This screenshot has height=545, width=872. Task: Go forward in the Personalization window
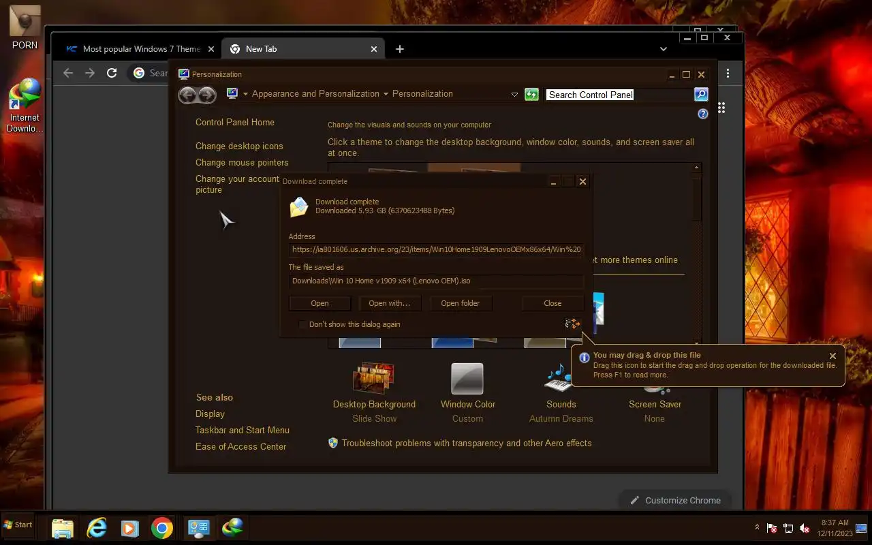pos(207,95)
